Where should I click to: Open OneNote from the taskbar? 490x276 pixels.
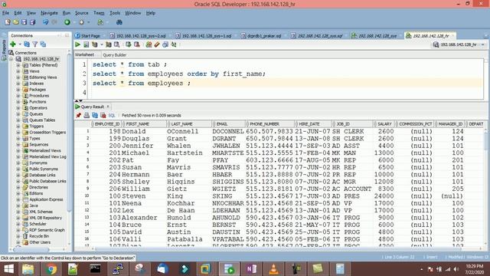(251, 269)
